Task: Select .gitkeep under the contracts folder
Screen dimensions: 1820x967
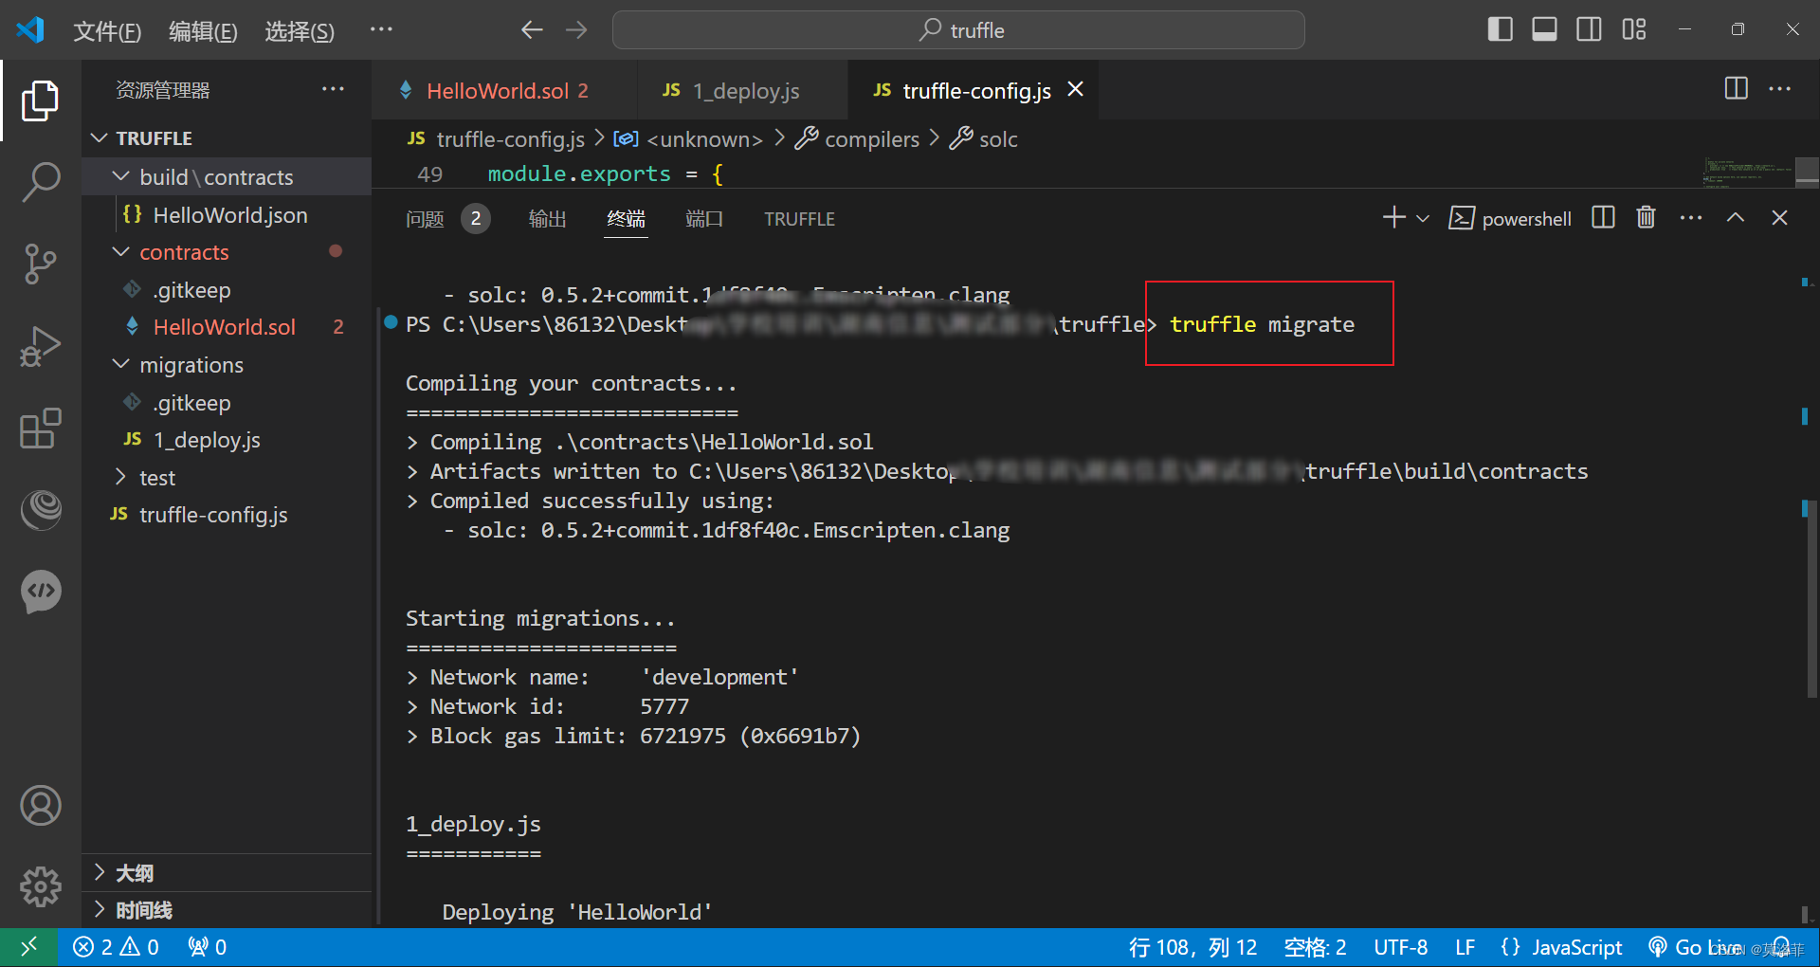Action: click(227, 290)
